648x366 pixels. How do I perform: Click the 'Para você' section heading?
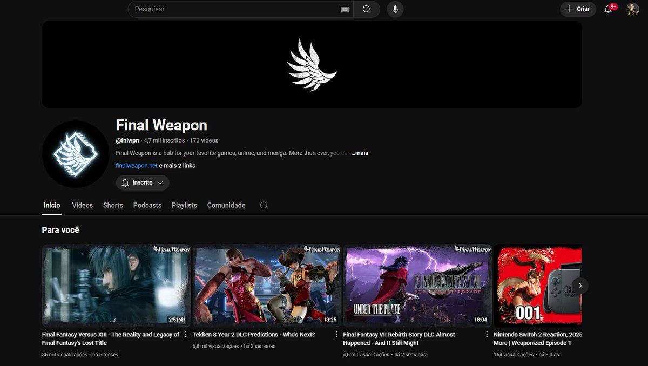[x=60, y=230]
